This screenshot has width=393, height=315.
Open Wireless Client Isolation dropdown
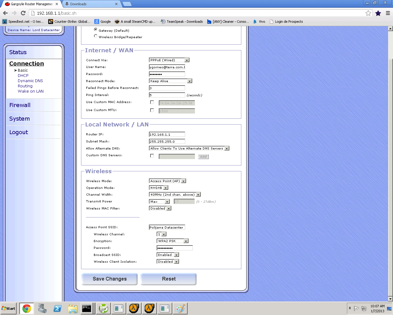[x=168, y=261]
